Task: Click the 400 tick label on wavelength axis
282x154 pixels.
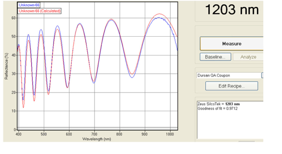Action: coord(18,134)
